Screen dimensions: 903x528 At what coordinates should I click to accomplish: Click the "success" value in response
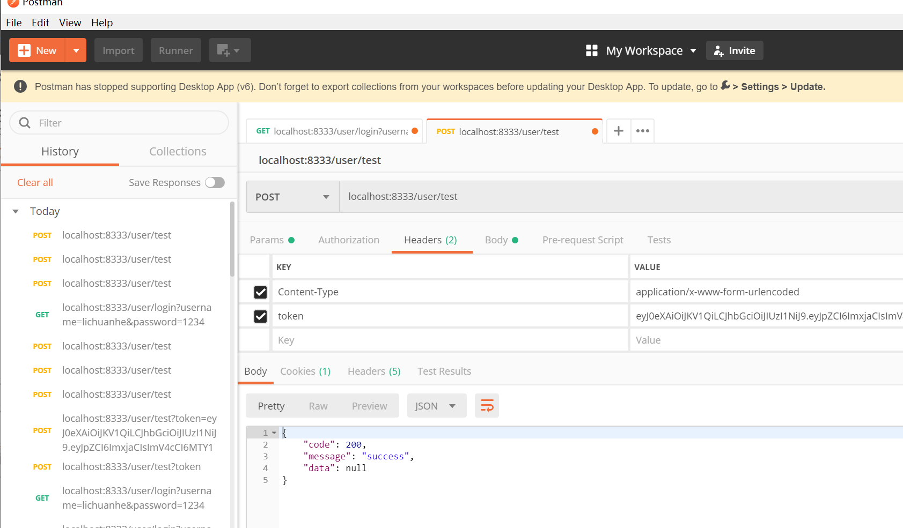(385, 457)
